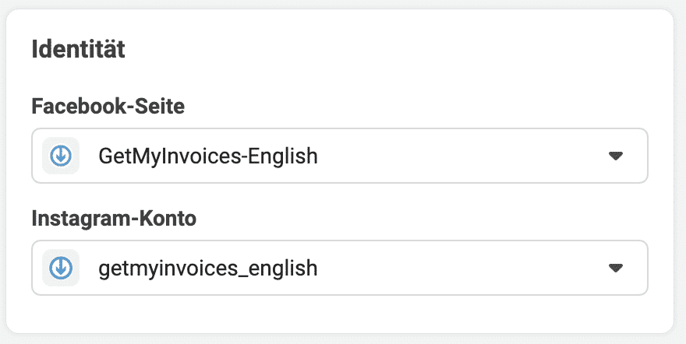The height and width of the screenshot is (344, 686).
Task: Select the GetMyInvoices-English text in dropdown
Action: click(x=208, y=156)
